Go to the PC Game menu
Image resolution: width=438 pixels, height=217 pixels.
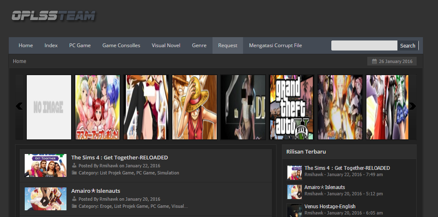point(80,45)
